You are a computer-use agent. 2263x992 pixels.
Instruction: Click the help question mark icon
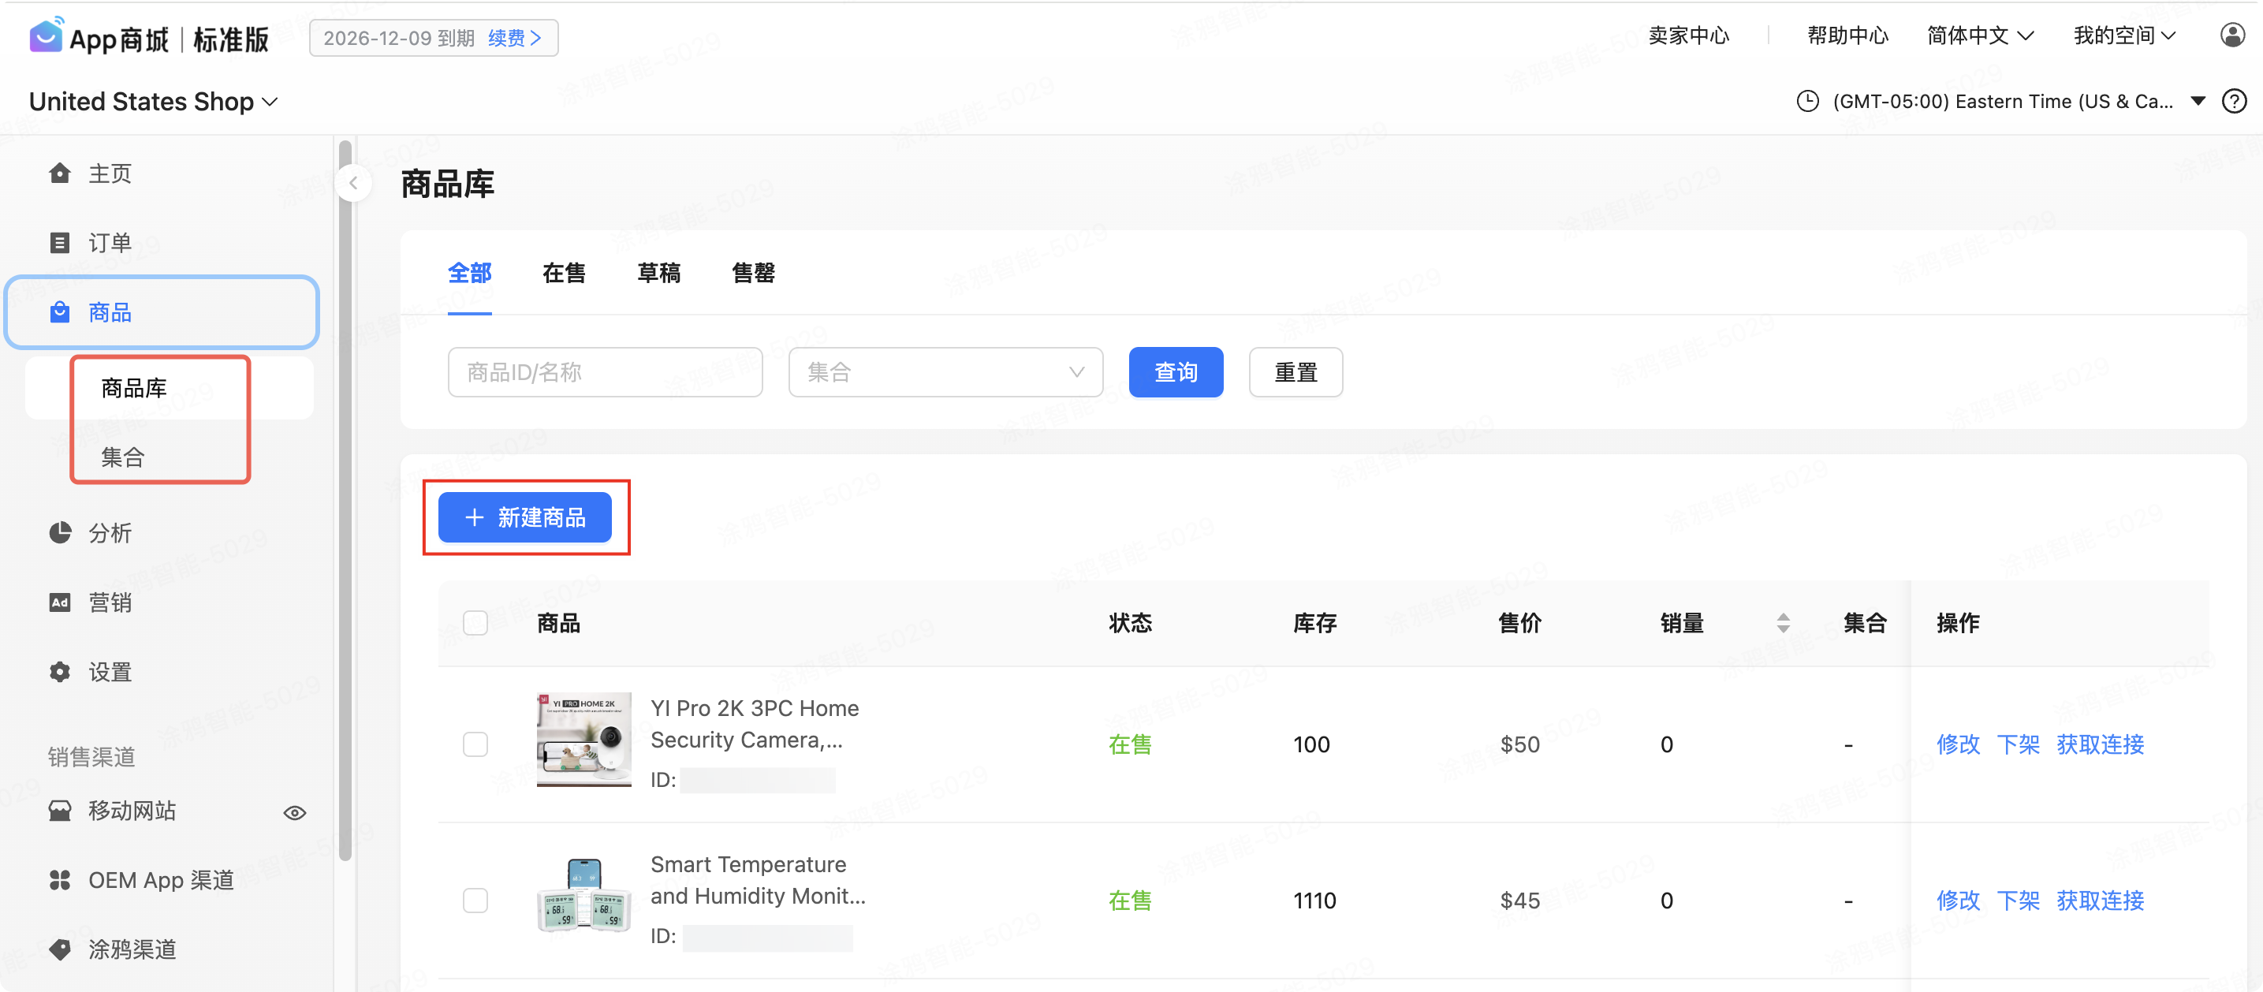point(2234,102)
